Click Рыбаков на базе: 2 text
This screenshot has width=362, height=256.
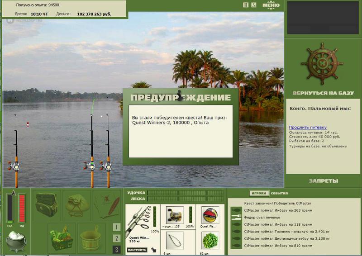click(307, 141)
